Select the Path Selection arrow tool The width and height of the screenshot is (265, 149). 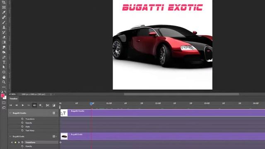tap(4, 67)
